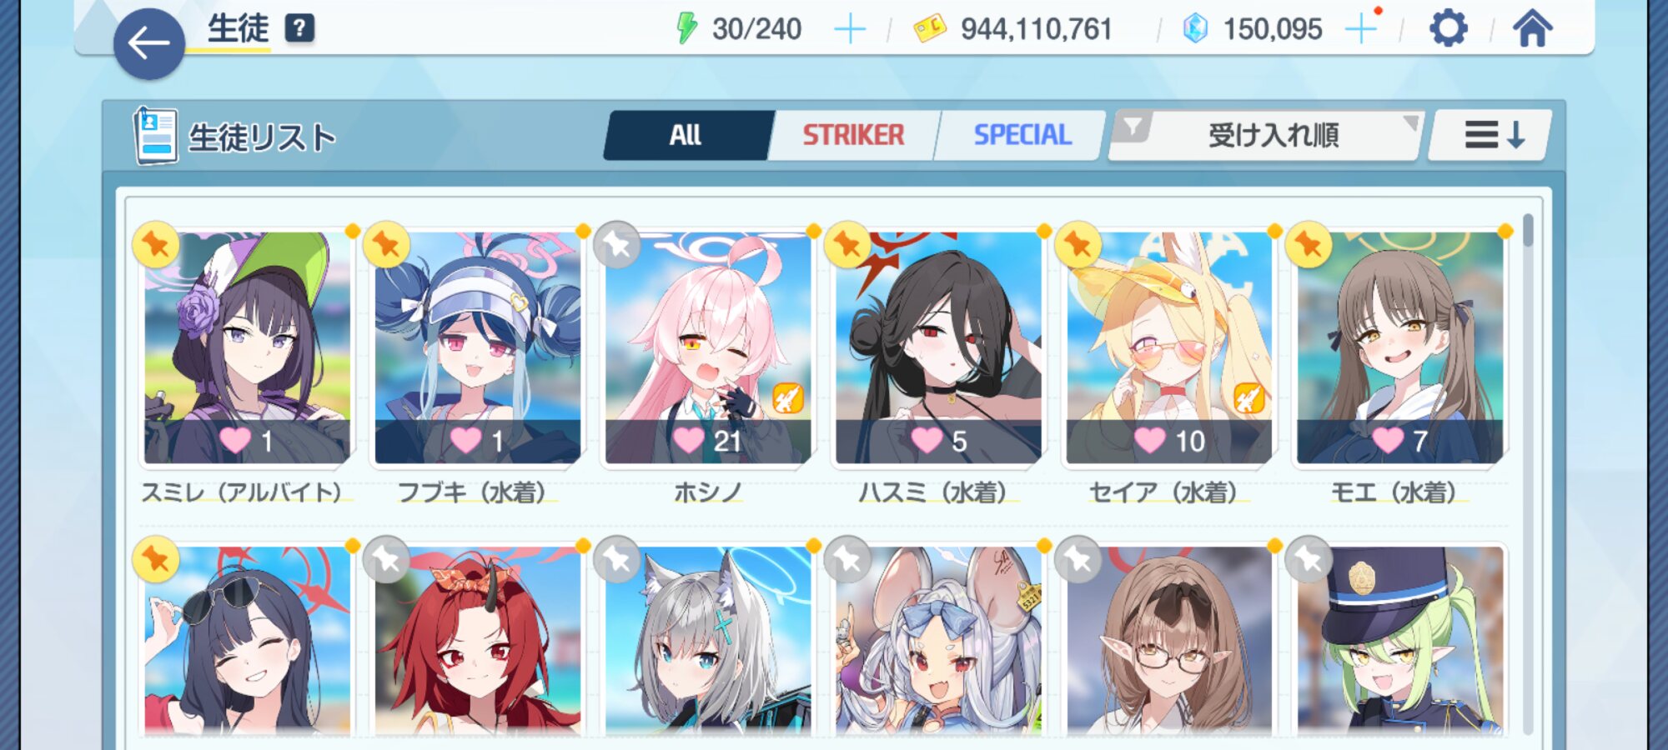Toggle the favorite pin on ホシノ
1668x750 pixels.
click(617, 245)
